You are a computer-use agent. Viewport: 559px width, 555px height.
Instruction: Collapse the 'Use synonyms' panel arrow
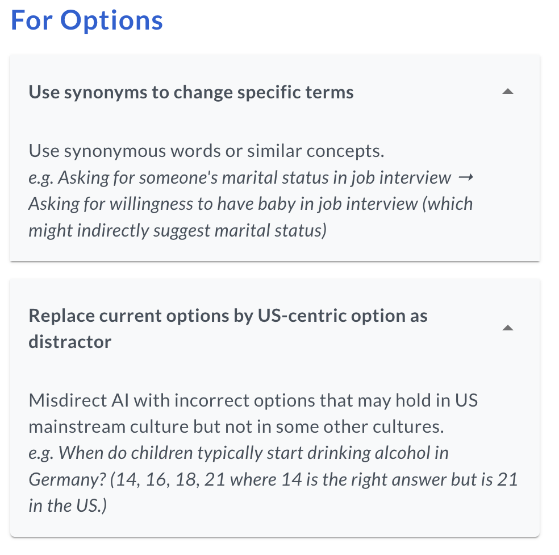[x=508, y=92]
